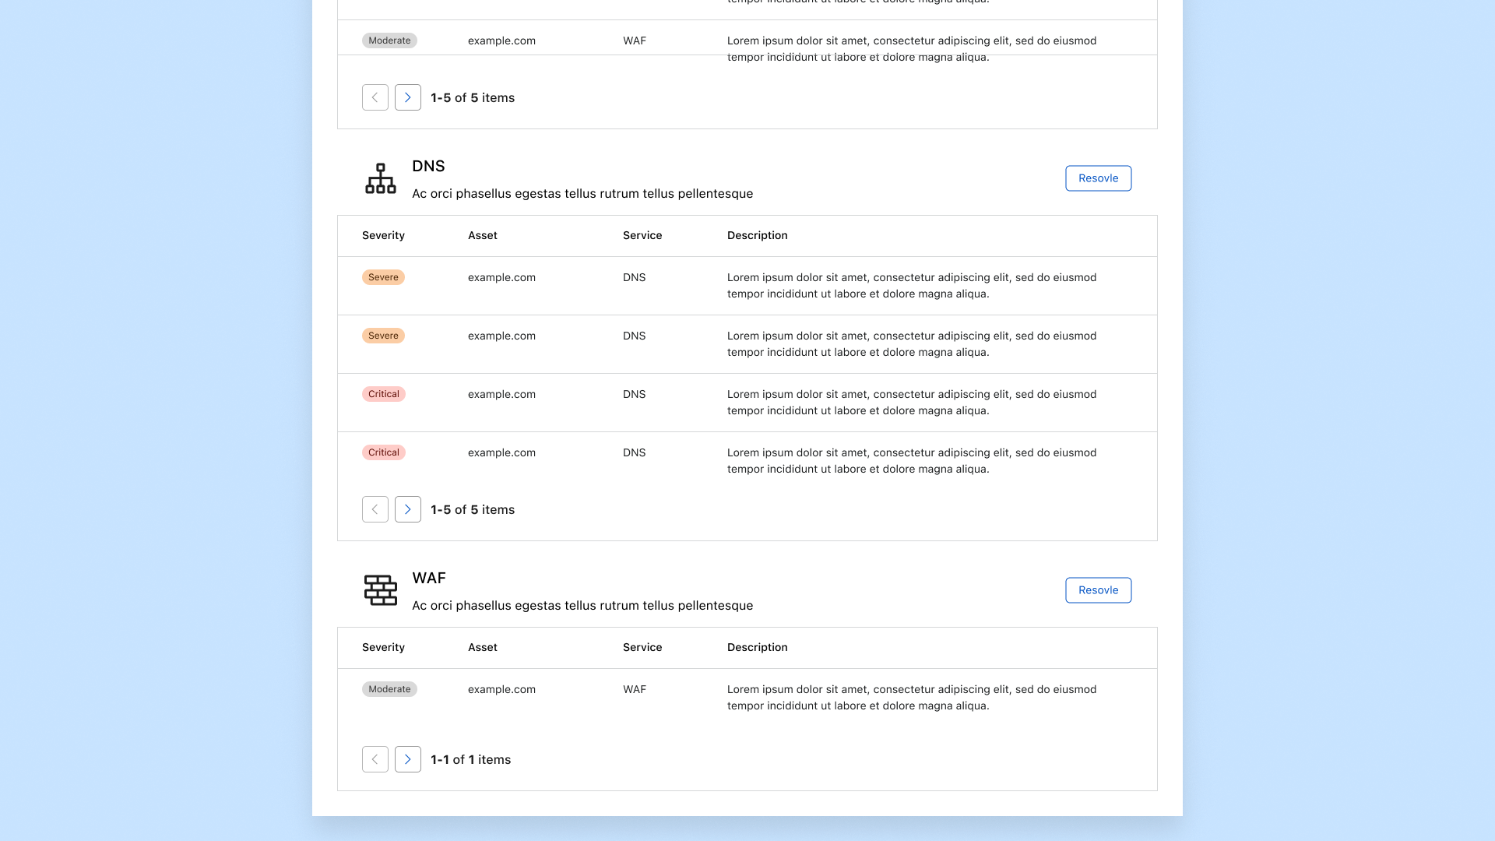Viewport: 1495px width, 841px height.
Task: Go to next page in DNS table
Action: pyautogui.click(x=407, y=509)
